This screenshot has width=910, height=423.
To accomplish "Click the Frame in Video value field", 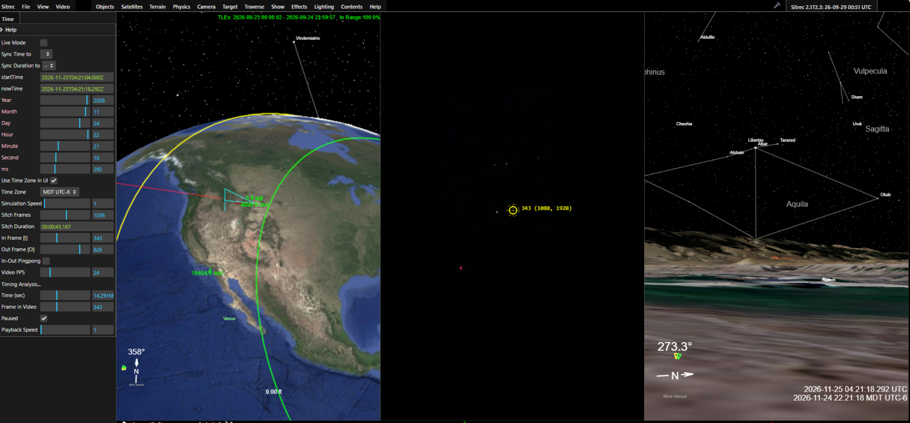I will (103, 307).
